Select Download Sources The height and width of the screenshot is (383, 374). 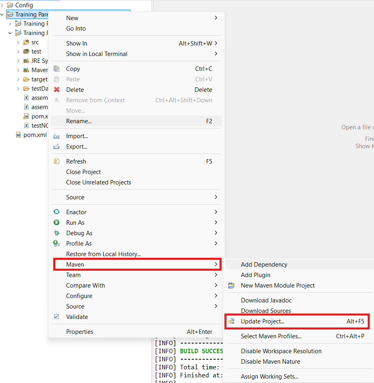[300, 311]
